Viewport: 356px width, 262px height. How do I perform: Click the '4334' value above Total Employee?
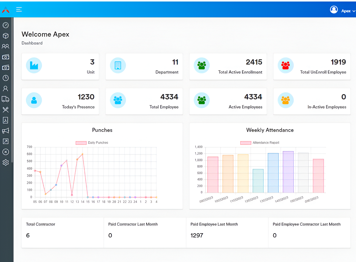tap(169, 97)
